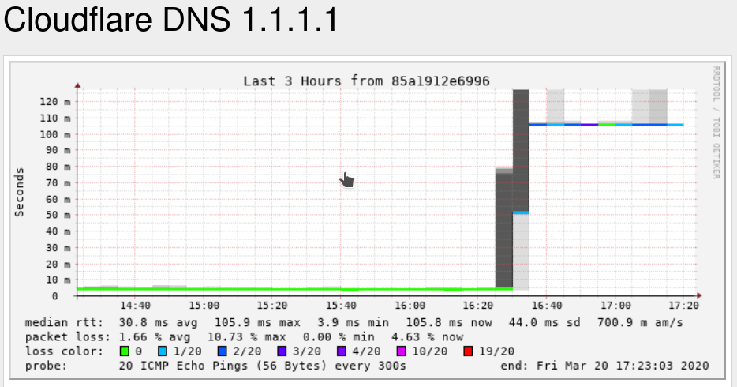
Task: Click the '30 m' y-axis label
Action: click(x=58, y=248)
